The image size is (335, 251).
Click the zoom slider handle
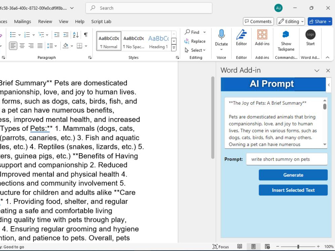pyautogui.click(x=298, y=247)
